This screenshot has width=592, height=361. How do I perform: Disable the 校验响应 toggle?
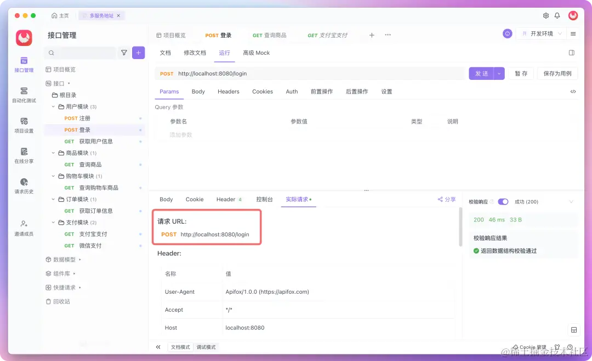503,201
